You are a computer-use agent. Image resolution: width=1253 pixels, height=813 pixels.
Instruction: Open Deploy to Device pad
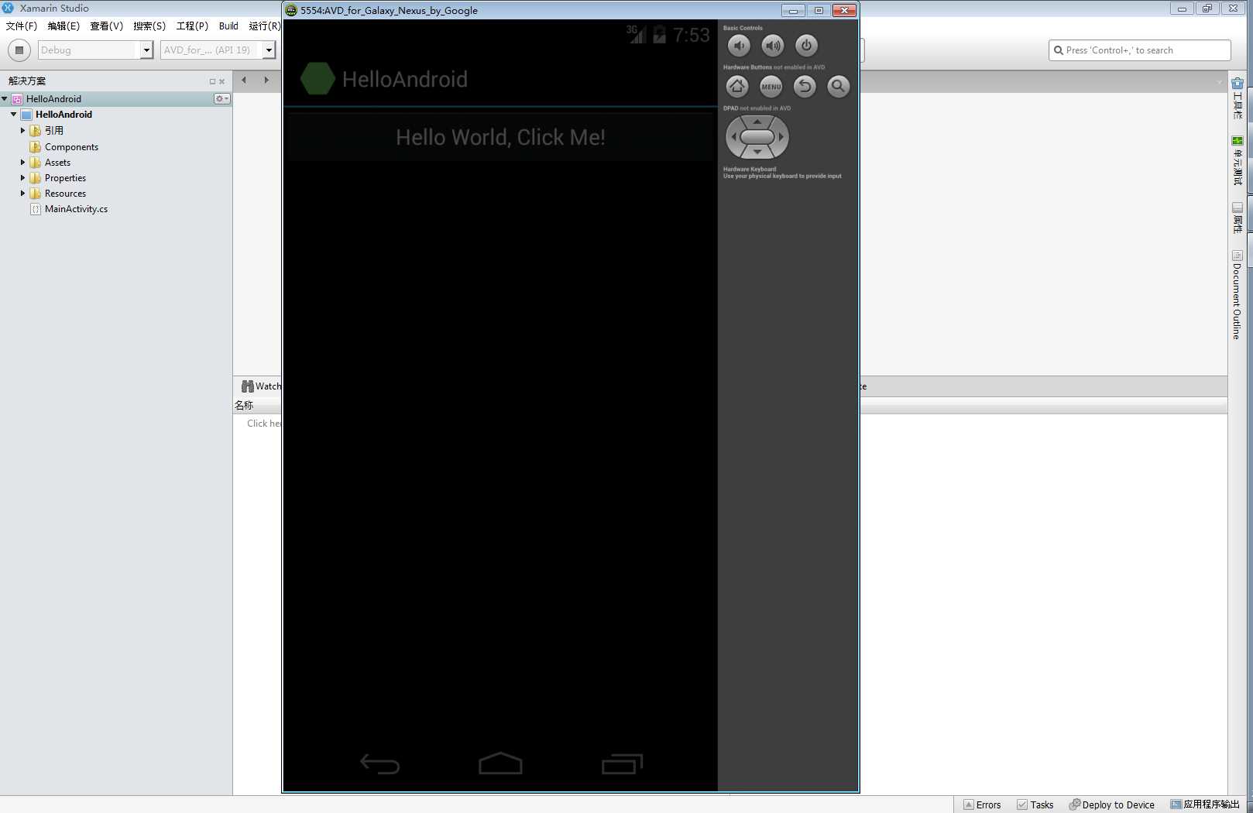click(1111, 804)
